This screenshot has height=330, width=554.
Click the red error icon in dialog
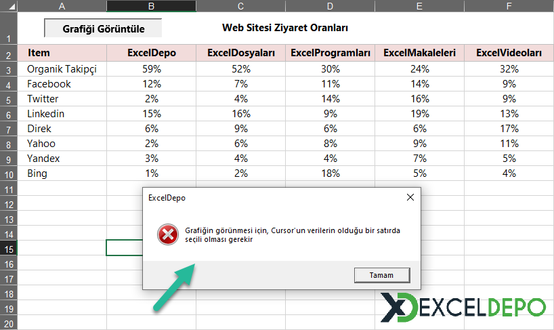coord(168,234)
